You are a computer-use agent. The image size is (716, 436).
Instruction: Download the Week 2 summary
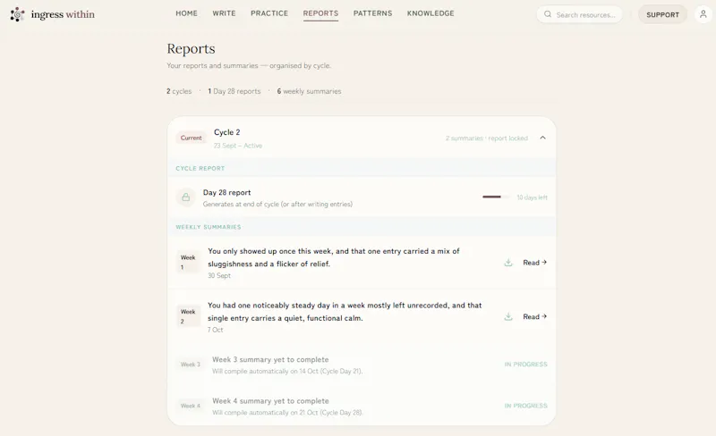508,317
